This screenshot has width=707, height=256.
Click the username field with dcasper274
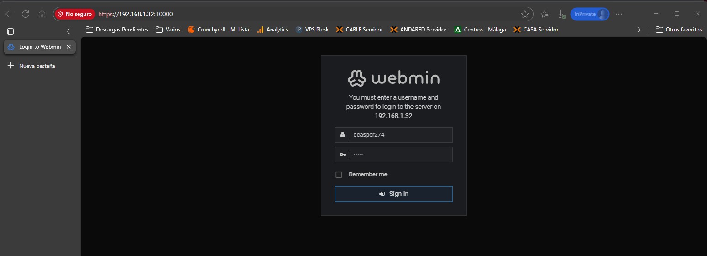[x=399, y=135]
